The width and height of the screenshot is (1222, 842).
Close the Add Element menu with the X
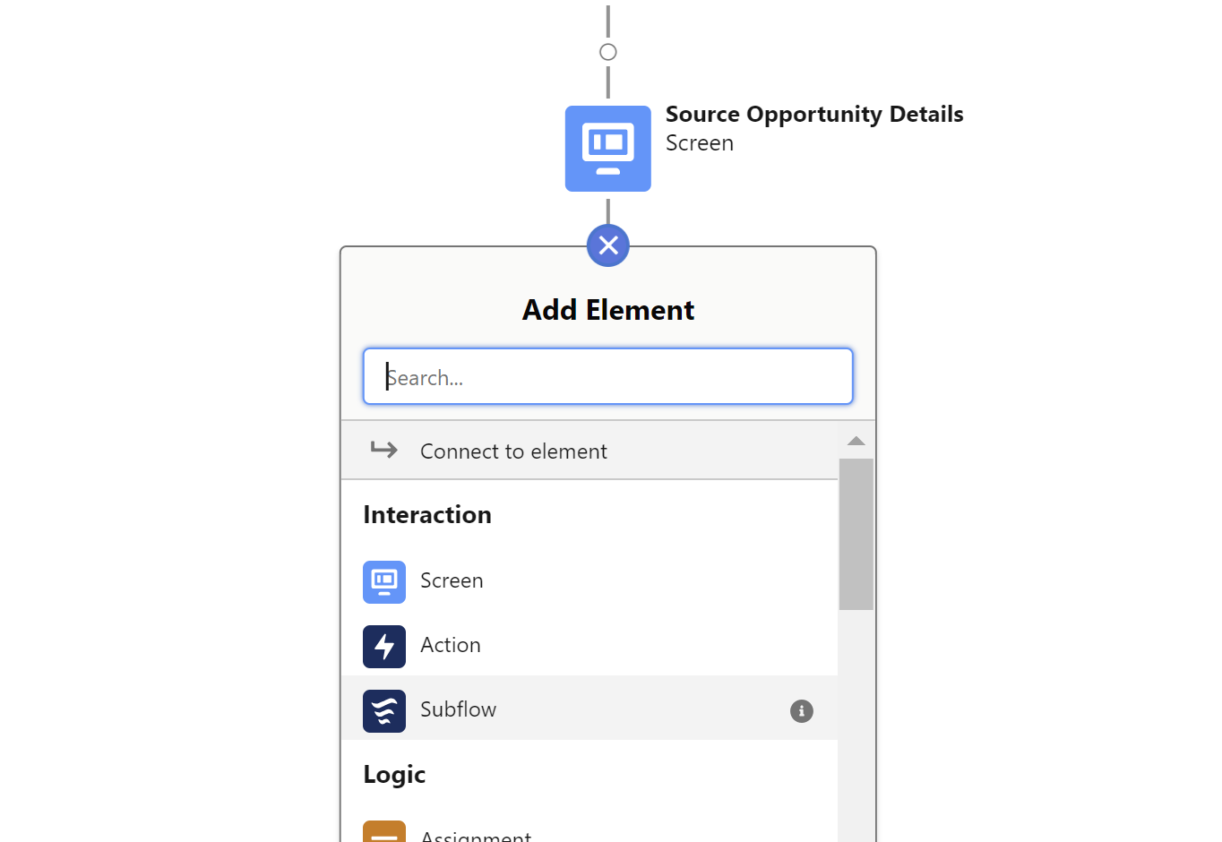point(608,245)
